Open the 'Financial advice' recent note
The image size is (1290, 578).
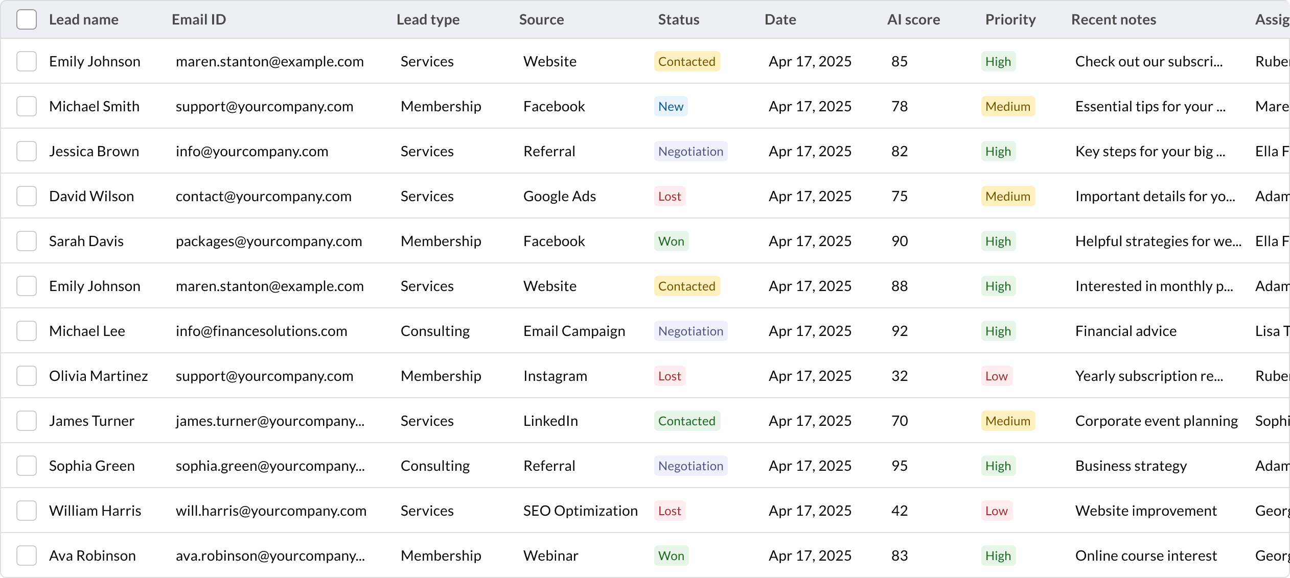click(x=1125, y=331)
